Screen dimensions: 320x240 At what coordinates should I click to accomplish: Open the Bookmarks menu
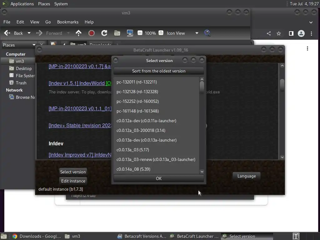pyautogui.click(x=68, y=22)
